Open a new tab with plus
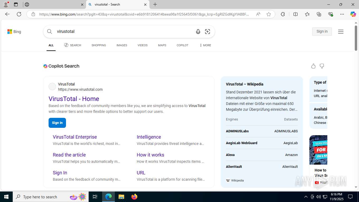The height and width of the screenshot is (202, 359). coord(155,4)
